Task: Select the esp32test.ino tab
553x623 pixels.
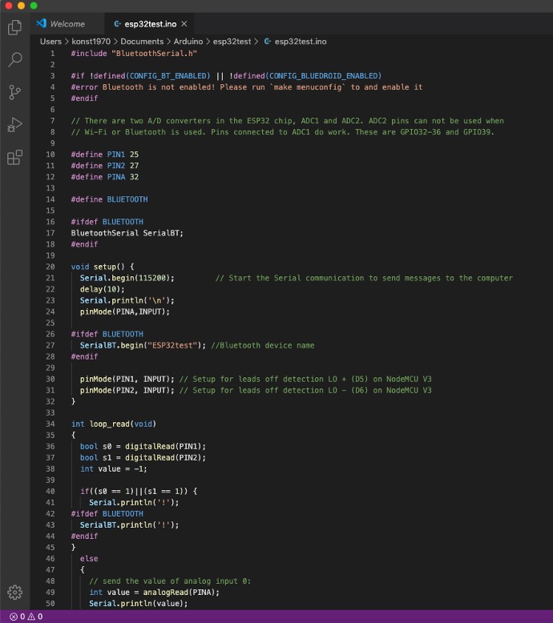Action: [x=151, y=24]
